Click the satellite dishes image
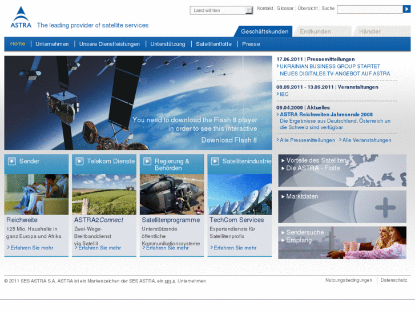This screenshot has width=415, height=311. [x=240, y=194]
